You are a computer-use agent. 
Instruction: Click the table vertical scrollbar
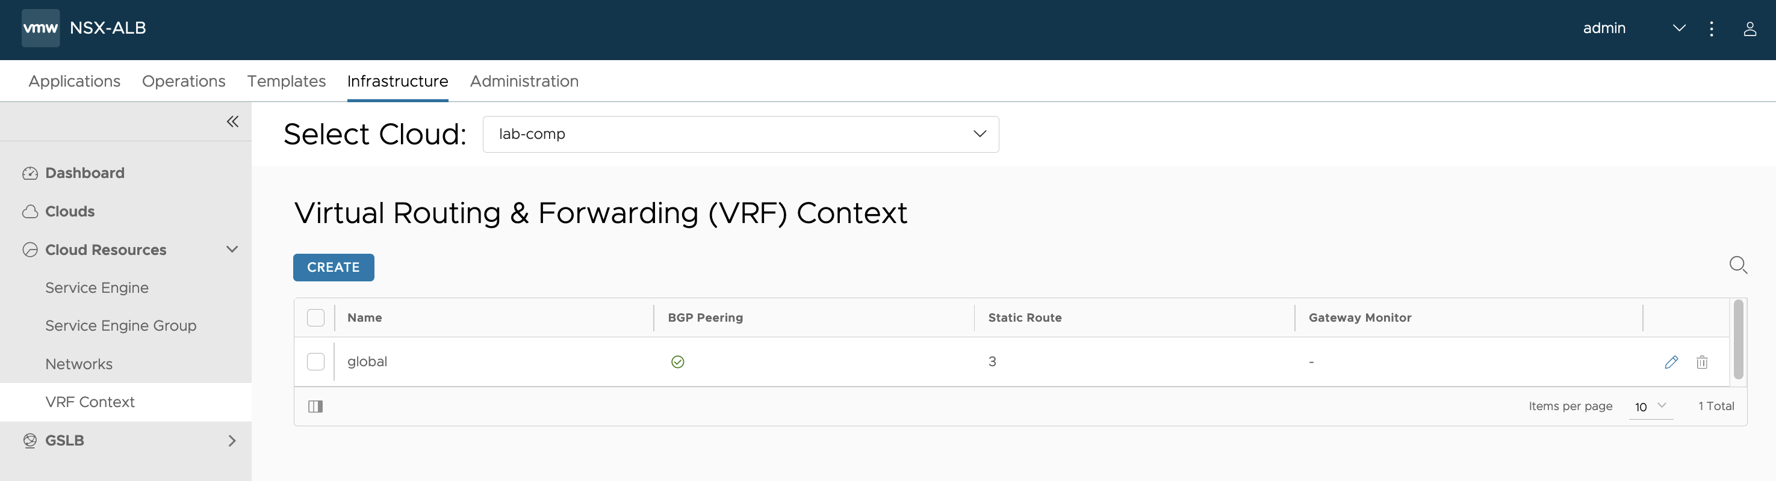[1738, 340]
